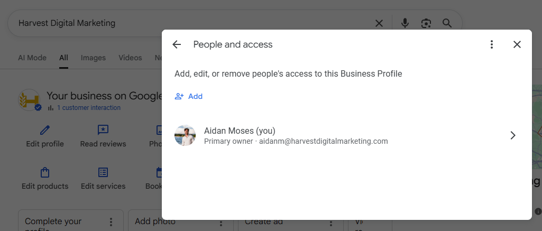
Task: Select the Aidan Moses (you) name
Action: pyautogui.click(x=240, y=131)
